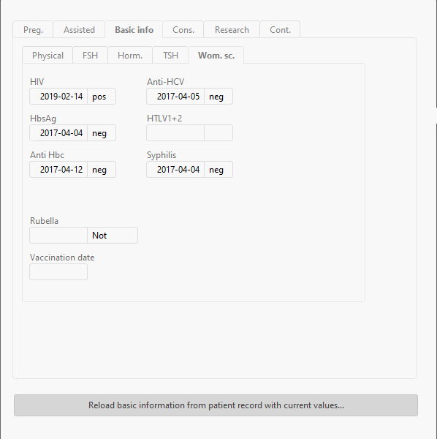Open the Rubella status dropdown showing Not
Screen dimensions: 437x439
click(x=113, y=235)
